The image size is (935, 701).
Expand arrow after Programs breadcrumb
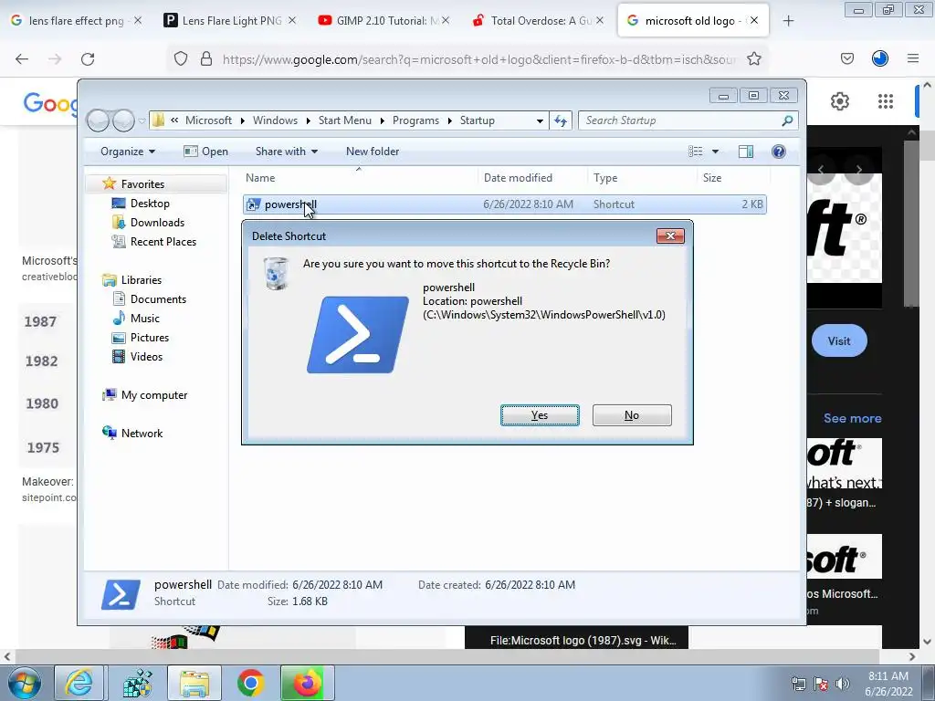click(449, 120)
